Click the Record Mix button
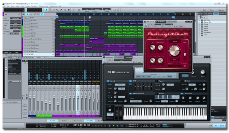 (90, 121)
